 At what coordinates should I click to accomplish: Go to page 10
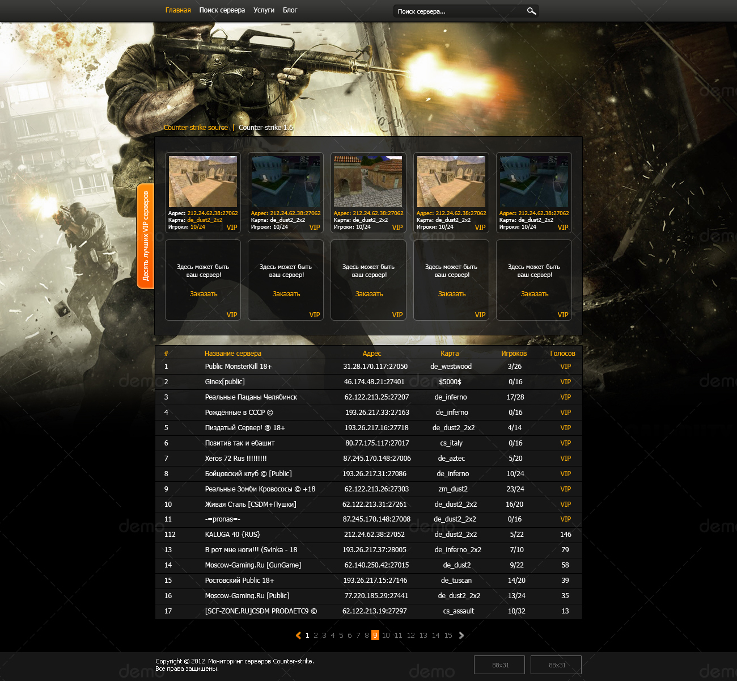pyautogui.click(x=386, y=636)
